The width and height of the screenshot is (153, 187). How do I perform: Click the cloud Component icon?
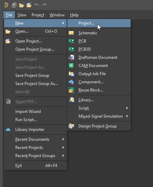(x=71, y=82)
